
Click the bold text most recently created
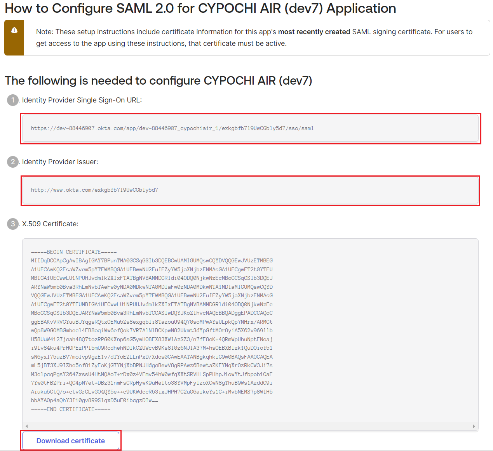(314, 32)
